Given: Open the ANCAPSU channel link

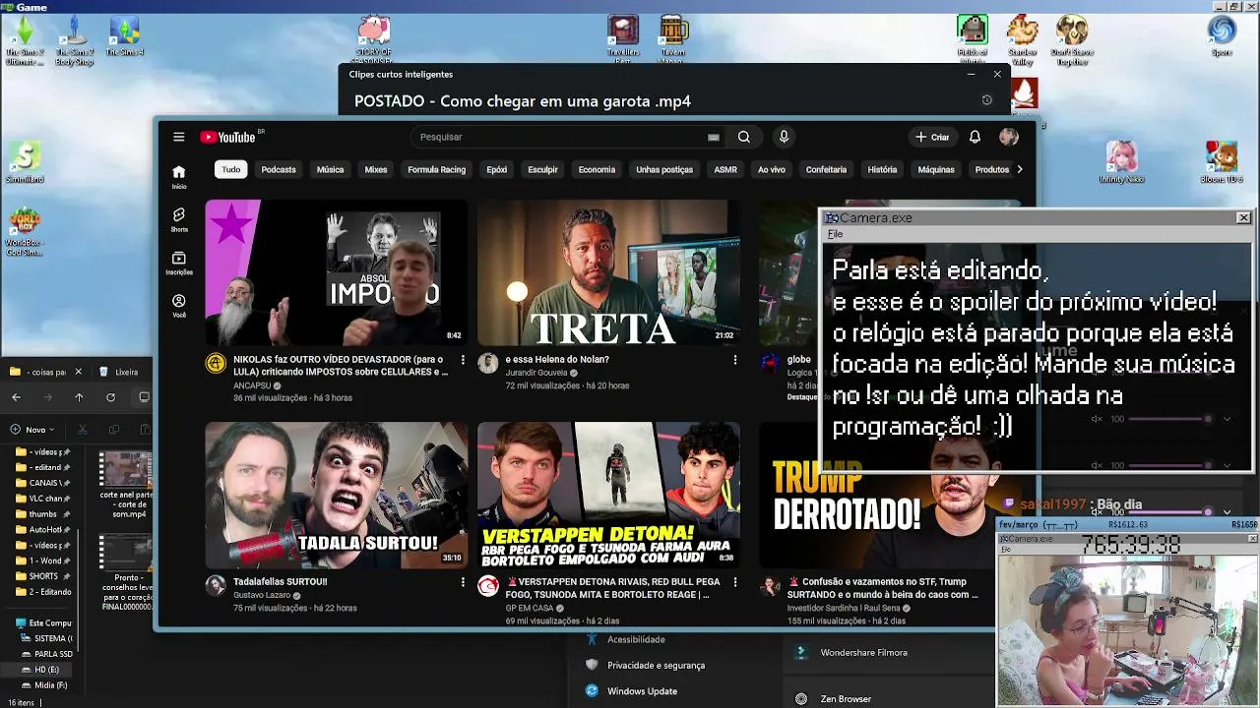Looking at the screenshot, I should pyautogui.click(x=252, y=385).
